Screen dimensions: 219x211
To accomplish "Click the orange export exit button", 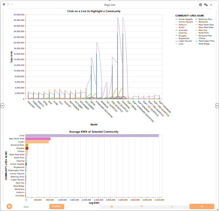I will pos(202,206).
